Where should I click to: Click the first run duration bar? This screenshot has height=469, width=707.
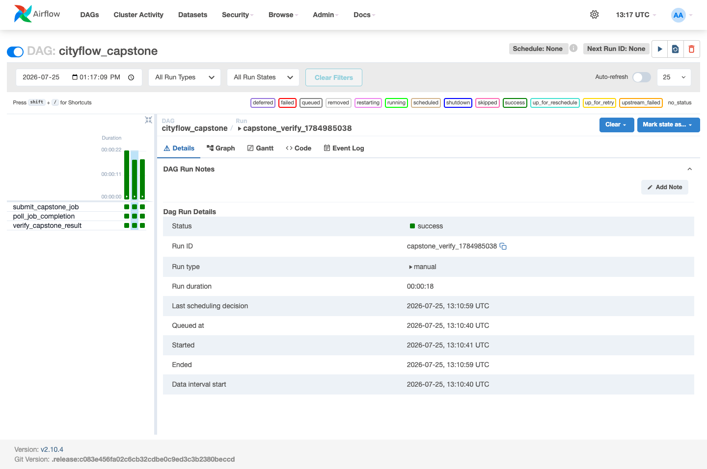[x=127, y=174]
